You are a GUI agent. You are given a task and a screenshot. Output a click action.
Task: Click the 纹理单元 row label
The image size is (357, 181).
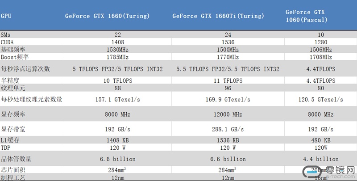(x=13, y=88)
